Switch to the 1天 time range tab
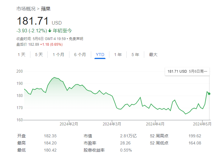This screenshot has width=219, height=156. point(21,55)
